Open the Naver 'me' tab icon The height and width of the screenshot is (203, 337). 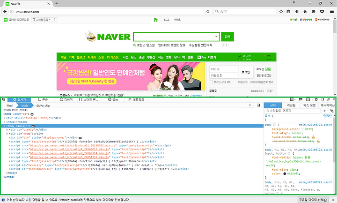177,20
